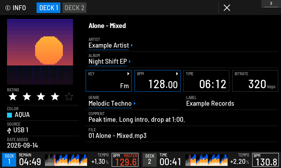
Task: Click the BITRATE value 320 kbps
Action: [x=262, y=84]
